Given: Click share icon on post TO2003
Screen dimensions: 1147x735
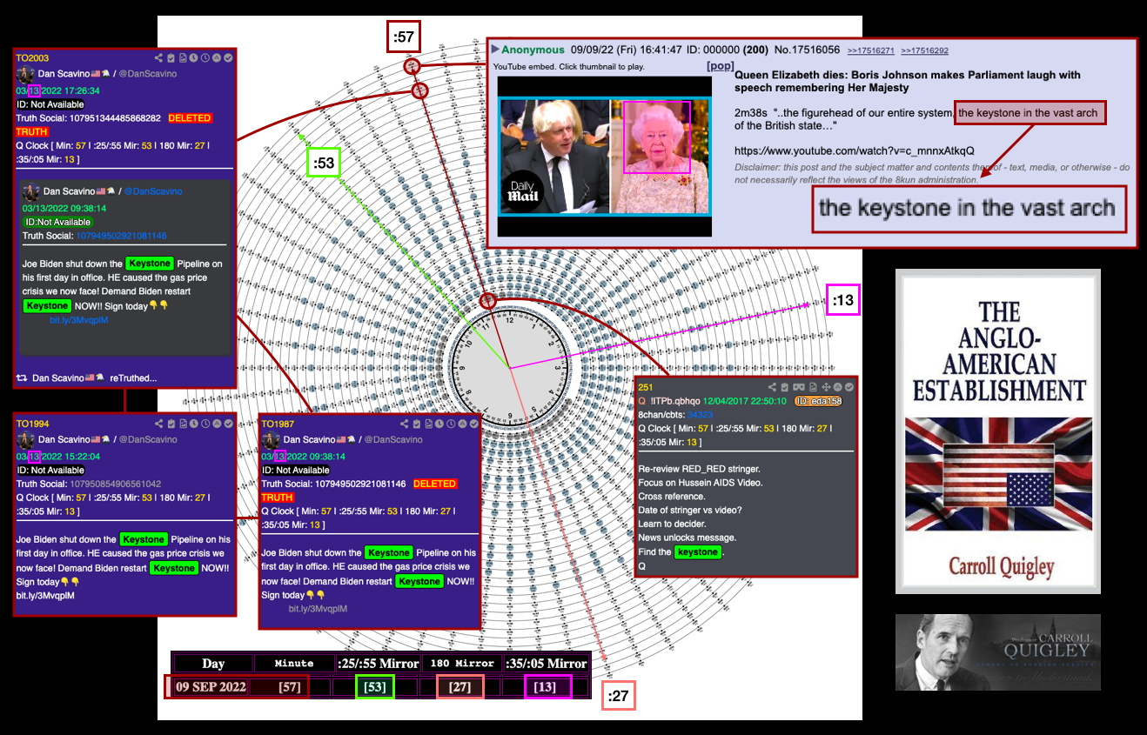Looking at the screenshot, I should click(x=158, y=58).
